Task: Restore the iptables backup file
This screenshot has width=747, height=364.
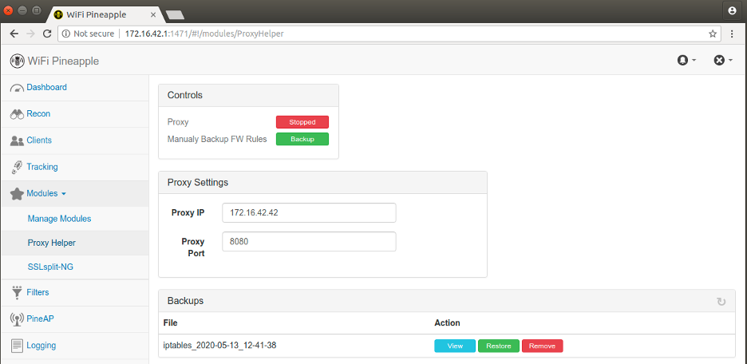Action: (499, 346)
